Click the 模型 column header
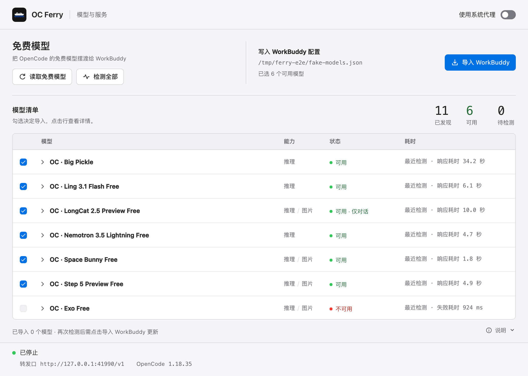The height and width of the screenshot is (376, 528). click(47, 142)
